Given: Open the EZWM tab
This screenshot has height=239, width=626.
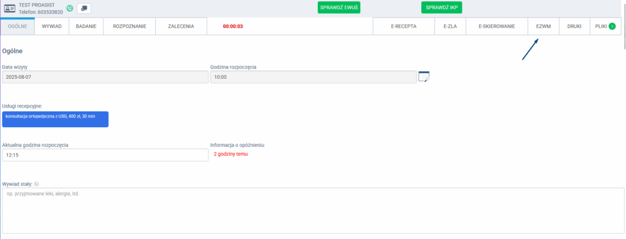Looking at the screenshot, I should coord(543,26).
